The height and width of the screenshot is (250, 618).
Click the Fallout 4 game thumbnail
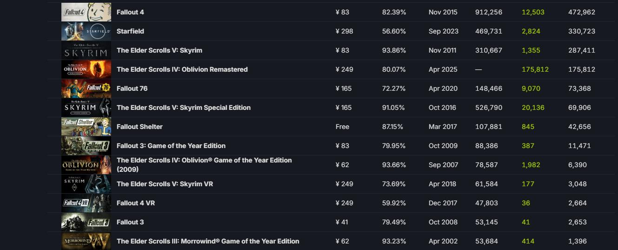[x=86, y=12]
